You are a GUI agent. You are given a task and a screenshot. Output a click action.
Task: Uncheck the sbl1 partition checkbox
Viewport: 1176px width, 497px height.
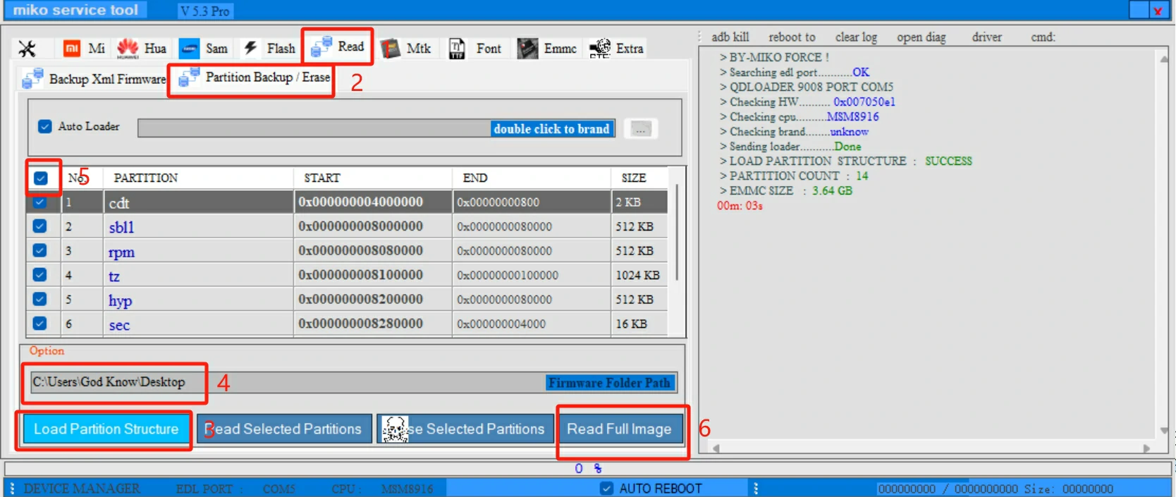pyautogui.click(x=39, y=226)
